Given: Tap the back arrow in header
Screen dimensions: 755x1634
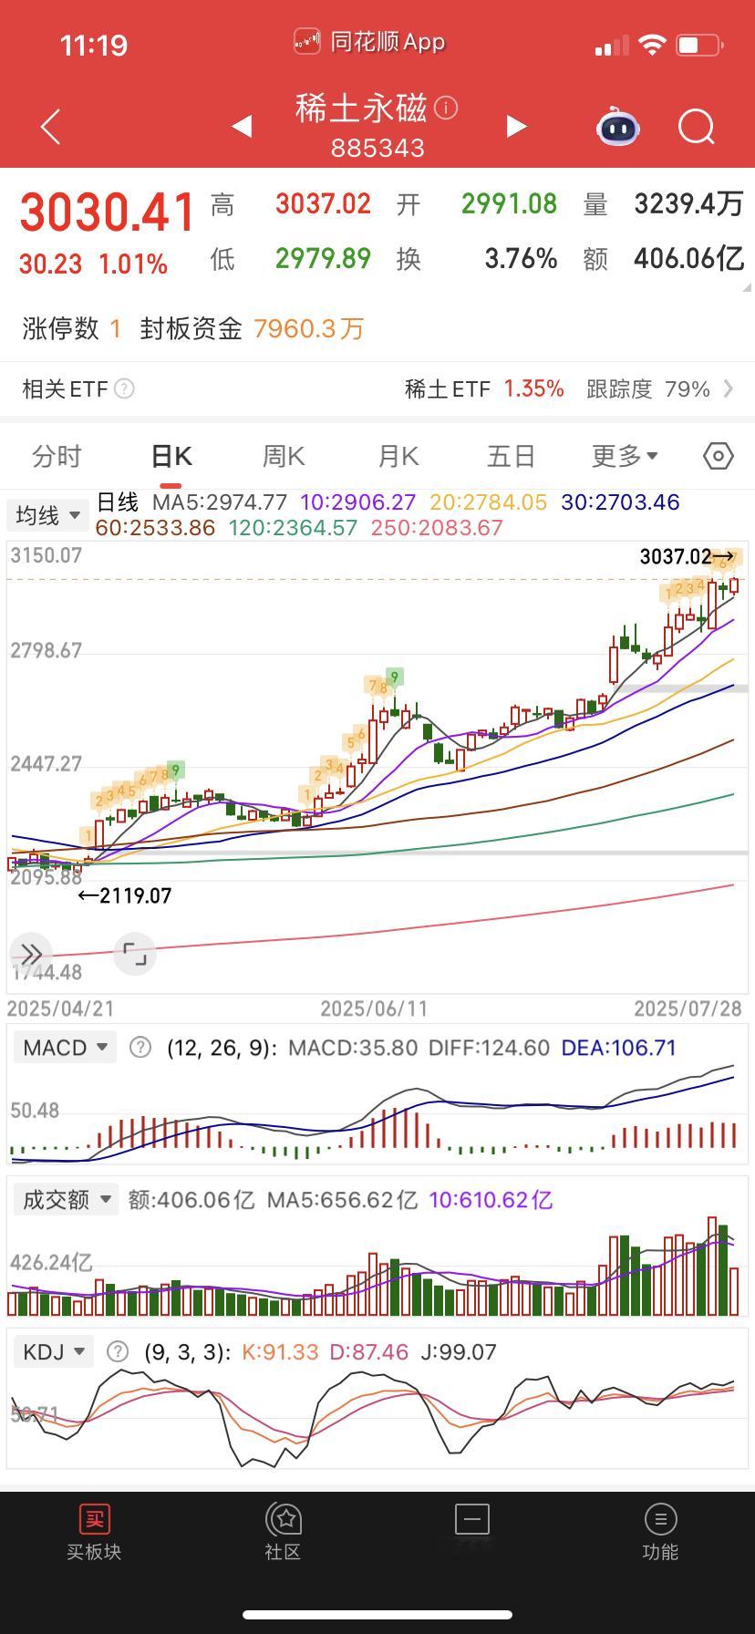Looking at the screenshot, I should coord(51,127).
